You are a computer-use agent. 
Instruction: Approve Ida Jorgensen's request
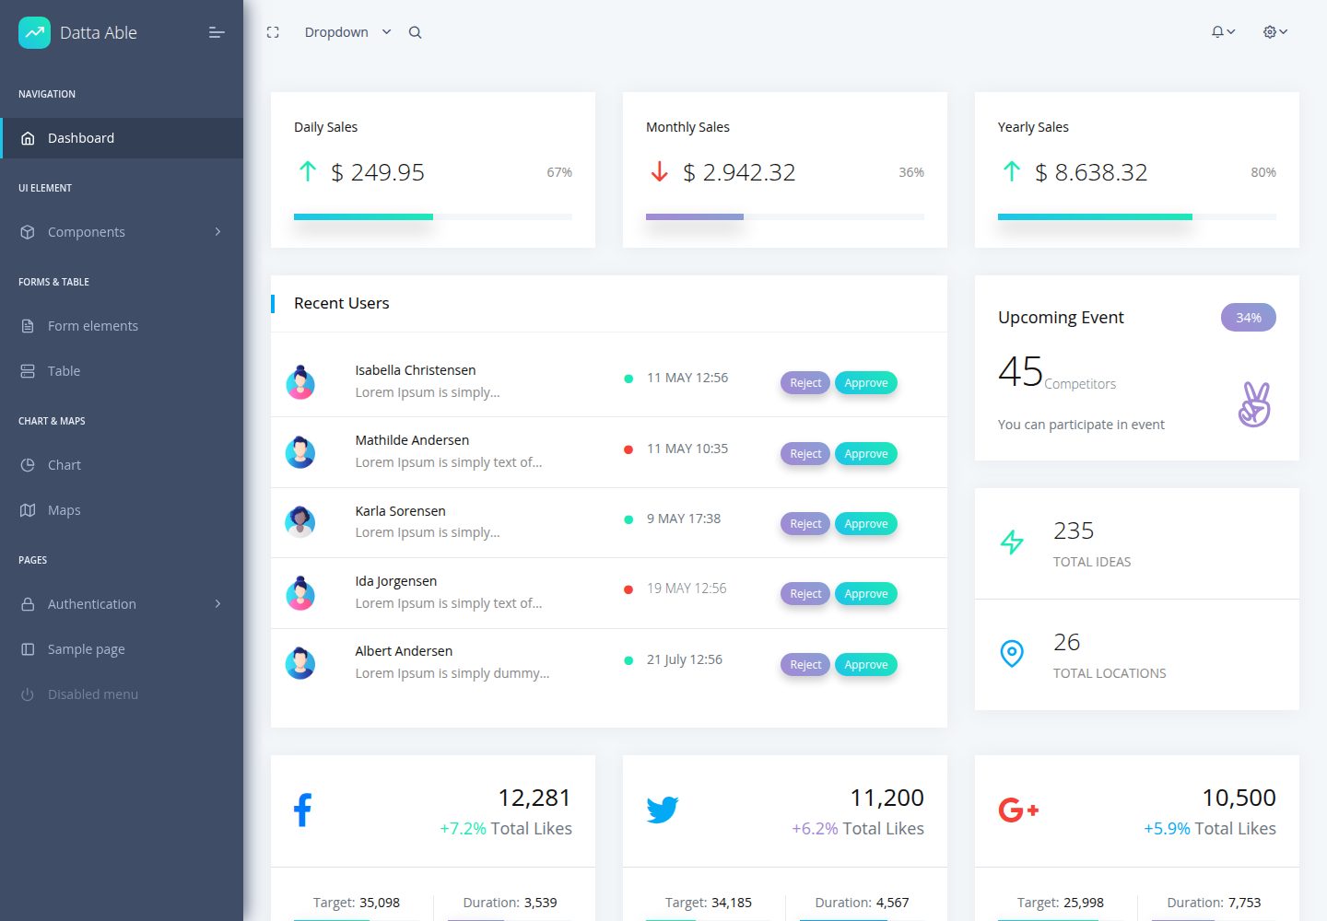(x=866, y=594)
